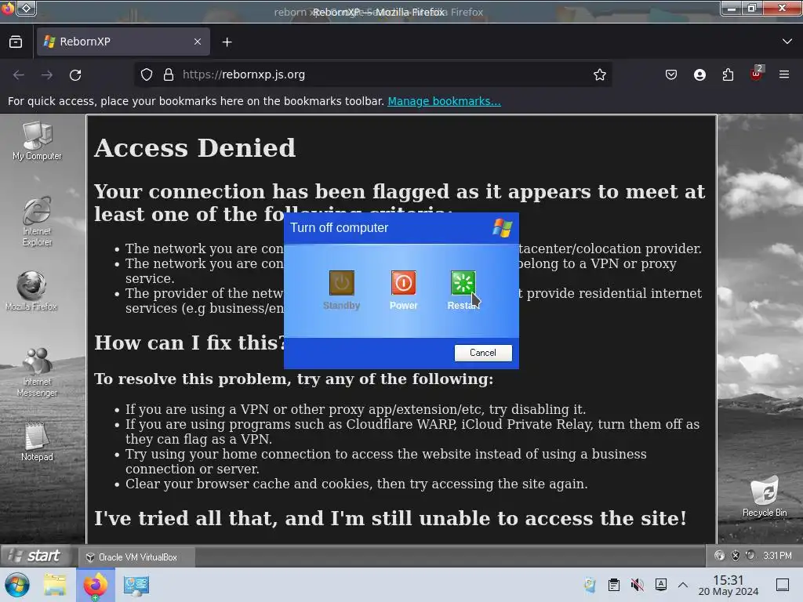Click host taskbar system monitor icon
803x602 pixels.
pos(136,585)
